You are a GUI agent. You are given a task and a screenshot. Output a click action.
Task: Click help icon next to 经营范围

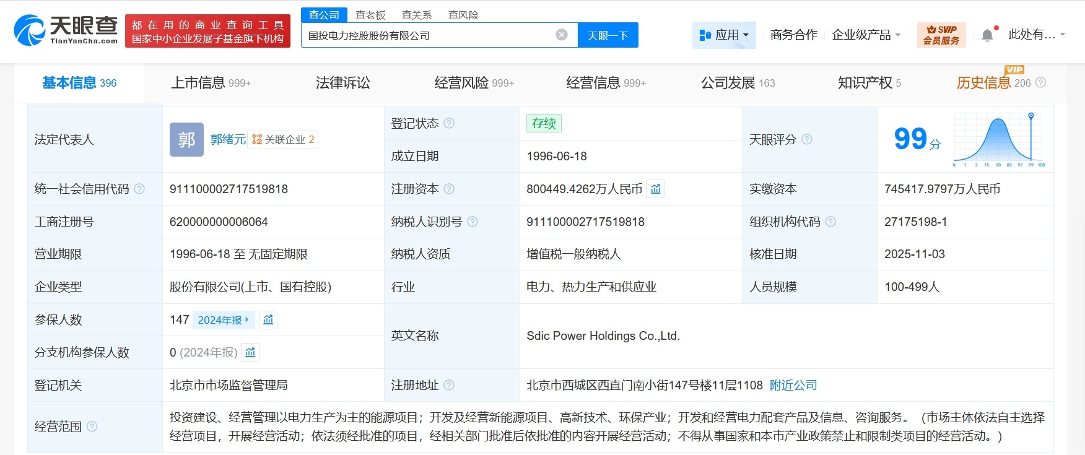point(92,427)
